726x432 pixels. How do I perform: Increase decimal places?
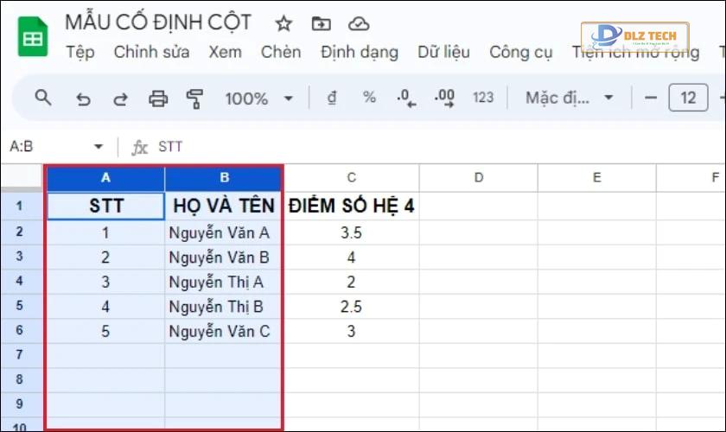coord(444,98)
